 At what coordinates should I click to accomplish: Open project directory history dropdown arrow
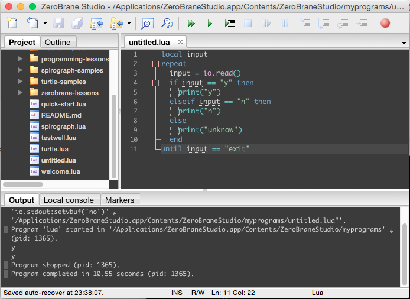coord(129,23)
